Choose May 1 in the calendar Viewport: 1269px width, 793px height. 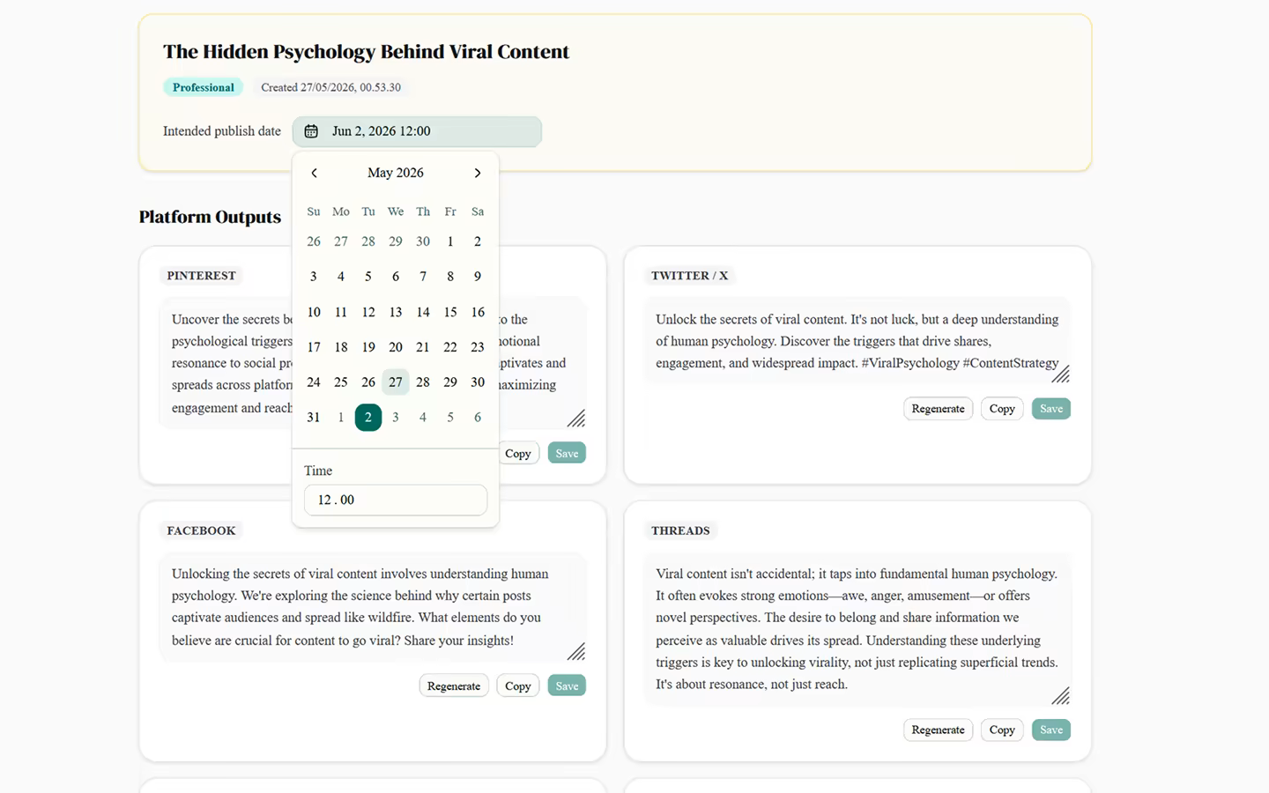(x=450, y=241)
